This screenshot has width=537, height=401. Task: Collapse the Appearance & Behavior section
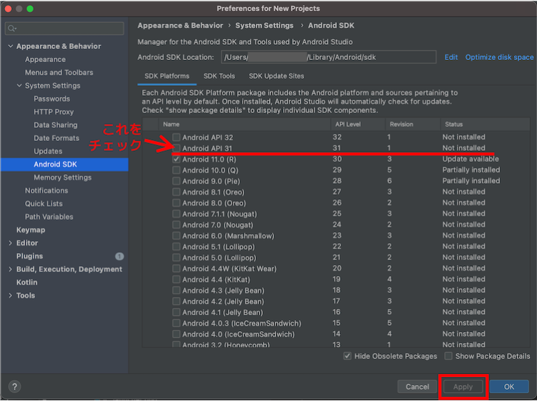(10, 47)
